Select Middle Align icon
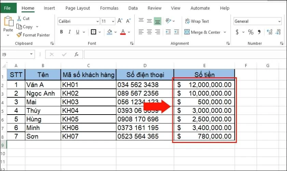The width and height of the screenshot is (287, 171). click(x=149, y=21)
